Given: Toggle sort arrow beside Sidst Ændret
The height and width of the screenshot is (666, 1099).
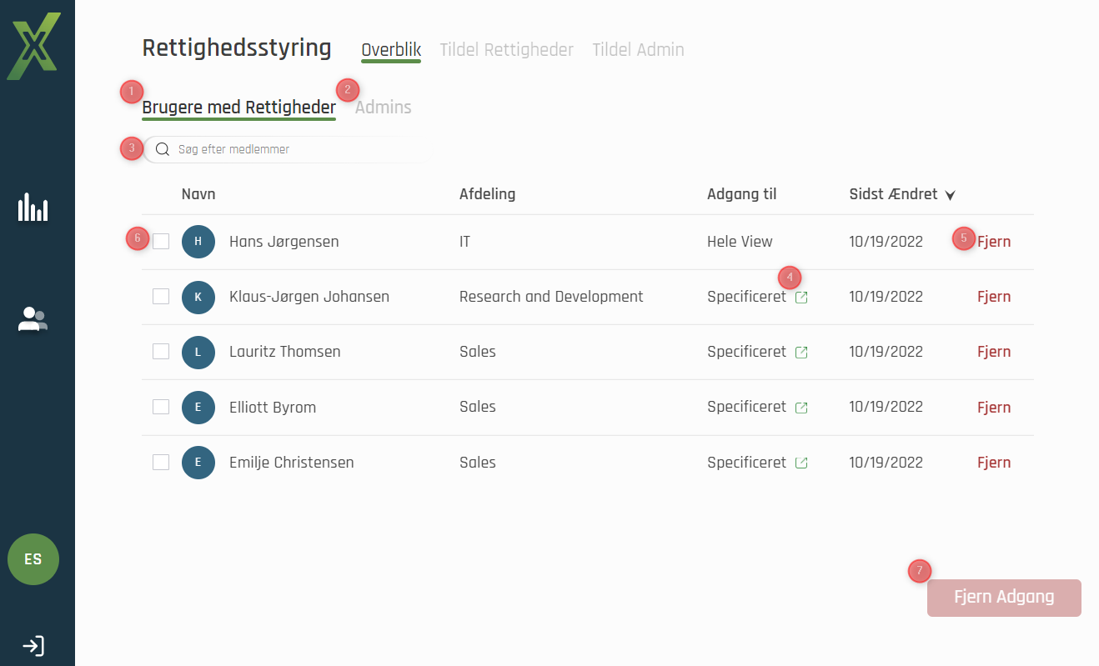Looking at the screenshot, I should [x=950, y=195].
